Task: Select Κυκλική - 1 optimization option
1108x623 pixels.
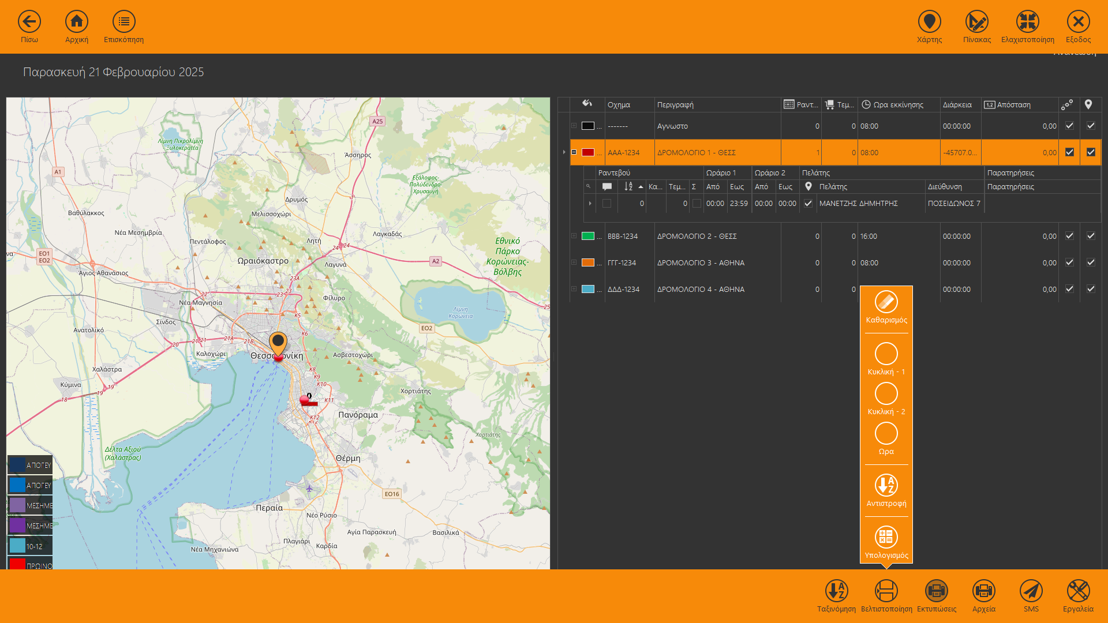Action: pos(886,359)
